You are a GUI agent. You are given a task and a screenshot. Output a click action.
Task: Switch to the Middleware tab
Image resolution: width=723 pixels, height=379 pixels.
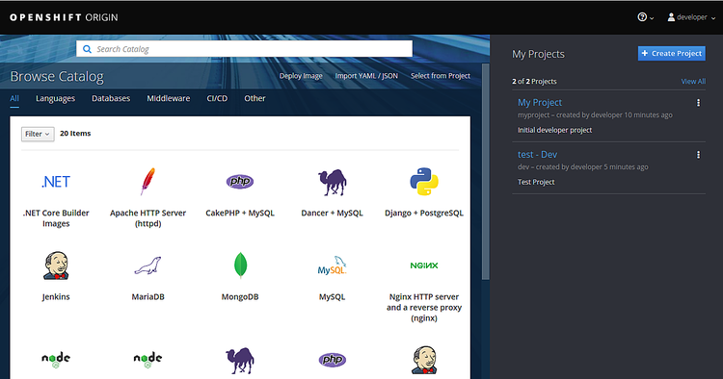click(169, 98)
